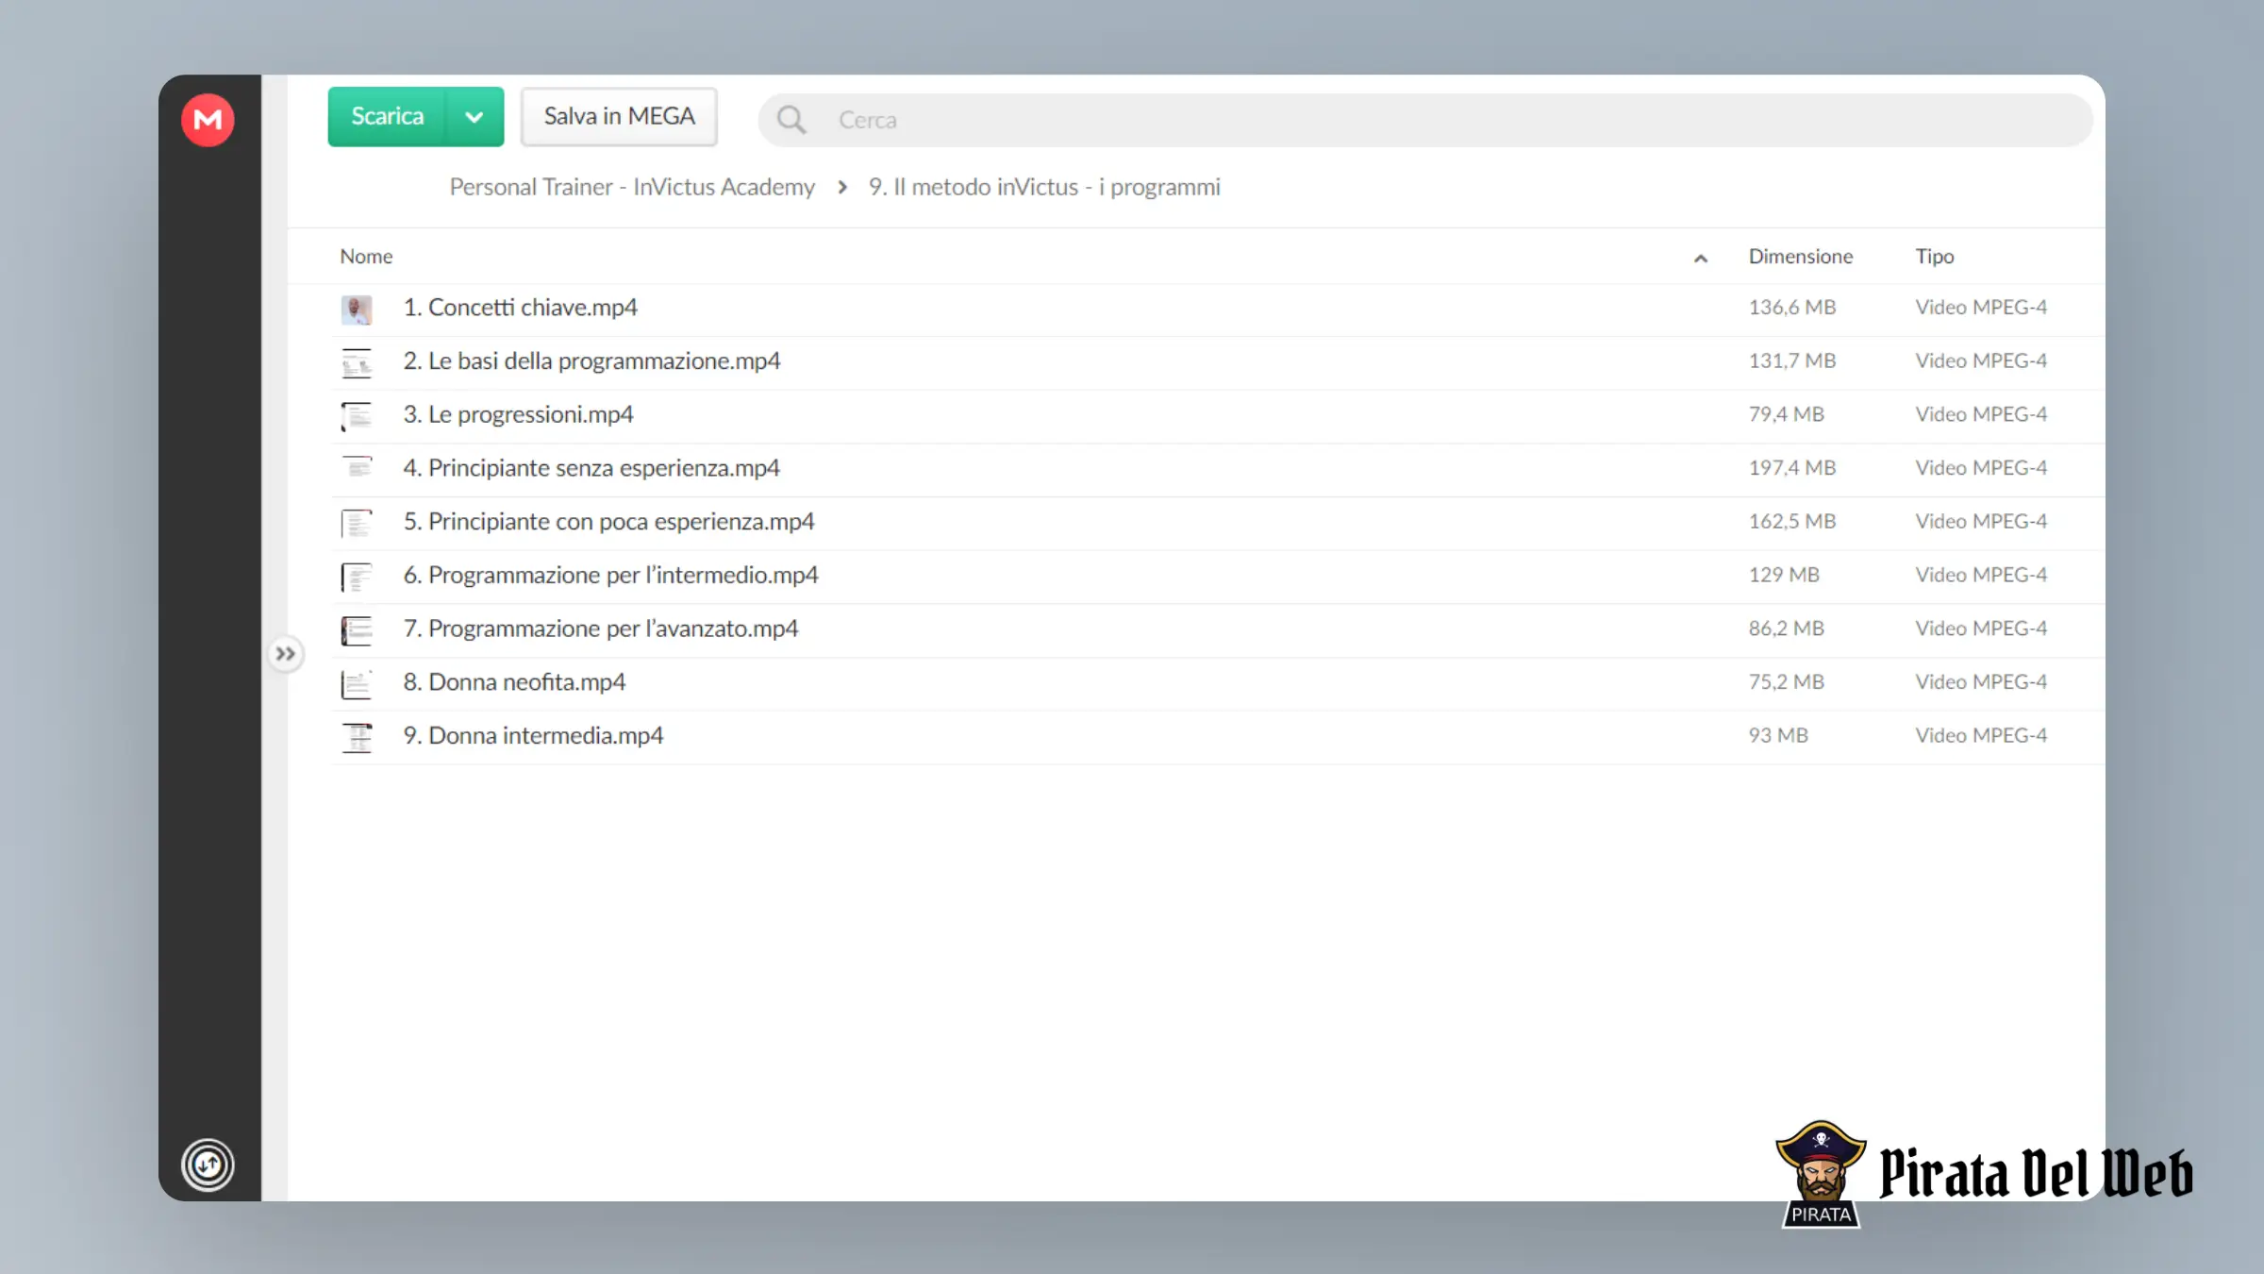Click Video MPEG-4 type of Le progressioni row
Viewport: 2264px width, 1274px height.
[1981, 414]
